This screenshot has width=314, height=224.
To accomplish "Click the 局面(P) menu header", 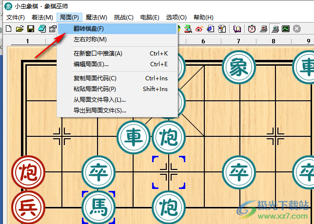I will [69, 18].
